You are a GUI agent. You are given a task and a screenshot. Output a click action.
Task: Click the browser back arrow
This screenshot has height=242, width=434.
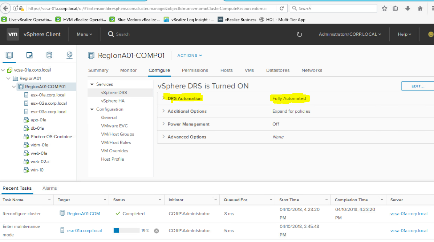click(5, 8)
